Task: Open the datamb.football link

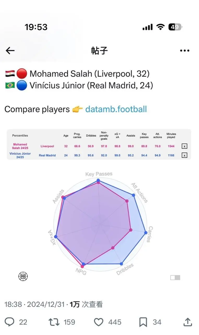Action: pyautogui.click(x=116, y=109)
